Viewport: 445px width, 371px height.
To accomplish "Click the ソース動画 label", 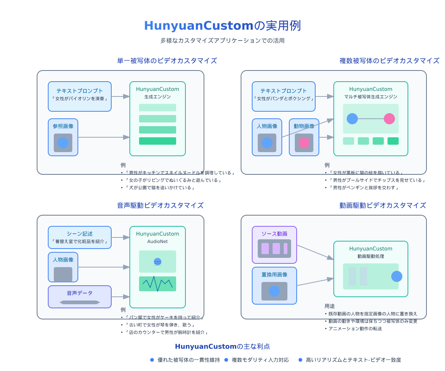I will click(274, 234).
